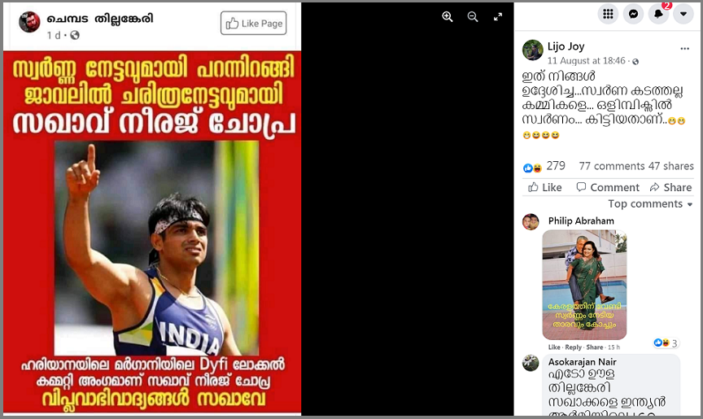The width and height of the screenshot is (703, 419).
Task: Share this post
Action: click(x=670, y=187)
